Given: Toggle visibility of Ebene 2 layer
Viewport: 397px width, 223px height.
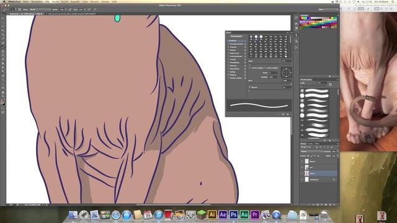Looking at the screenshot, I should [x=302, y=161].
